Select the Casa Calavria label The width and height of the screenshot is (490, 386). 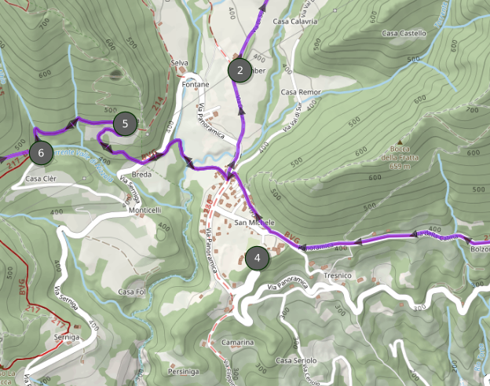click(x=295, y=21)
